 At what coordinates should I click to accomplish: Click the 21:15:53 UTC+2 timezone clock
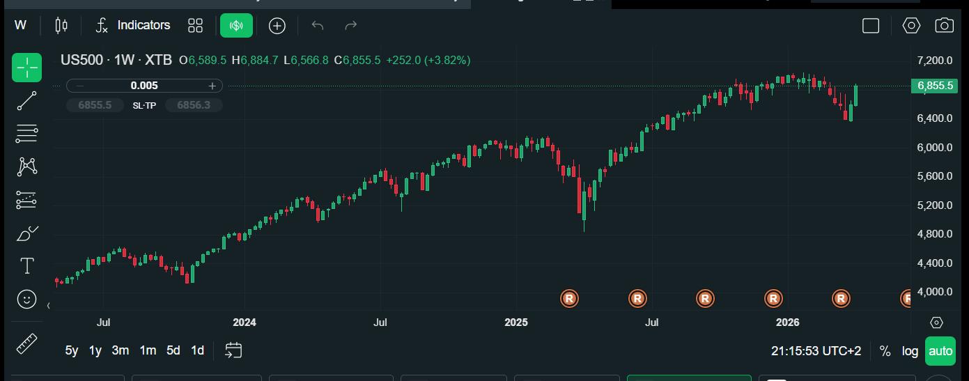click(x=816, y=351)
